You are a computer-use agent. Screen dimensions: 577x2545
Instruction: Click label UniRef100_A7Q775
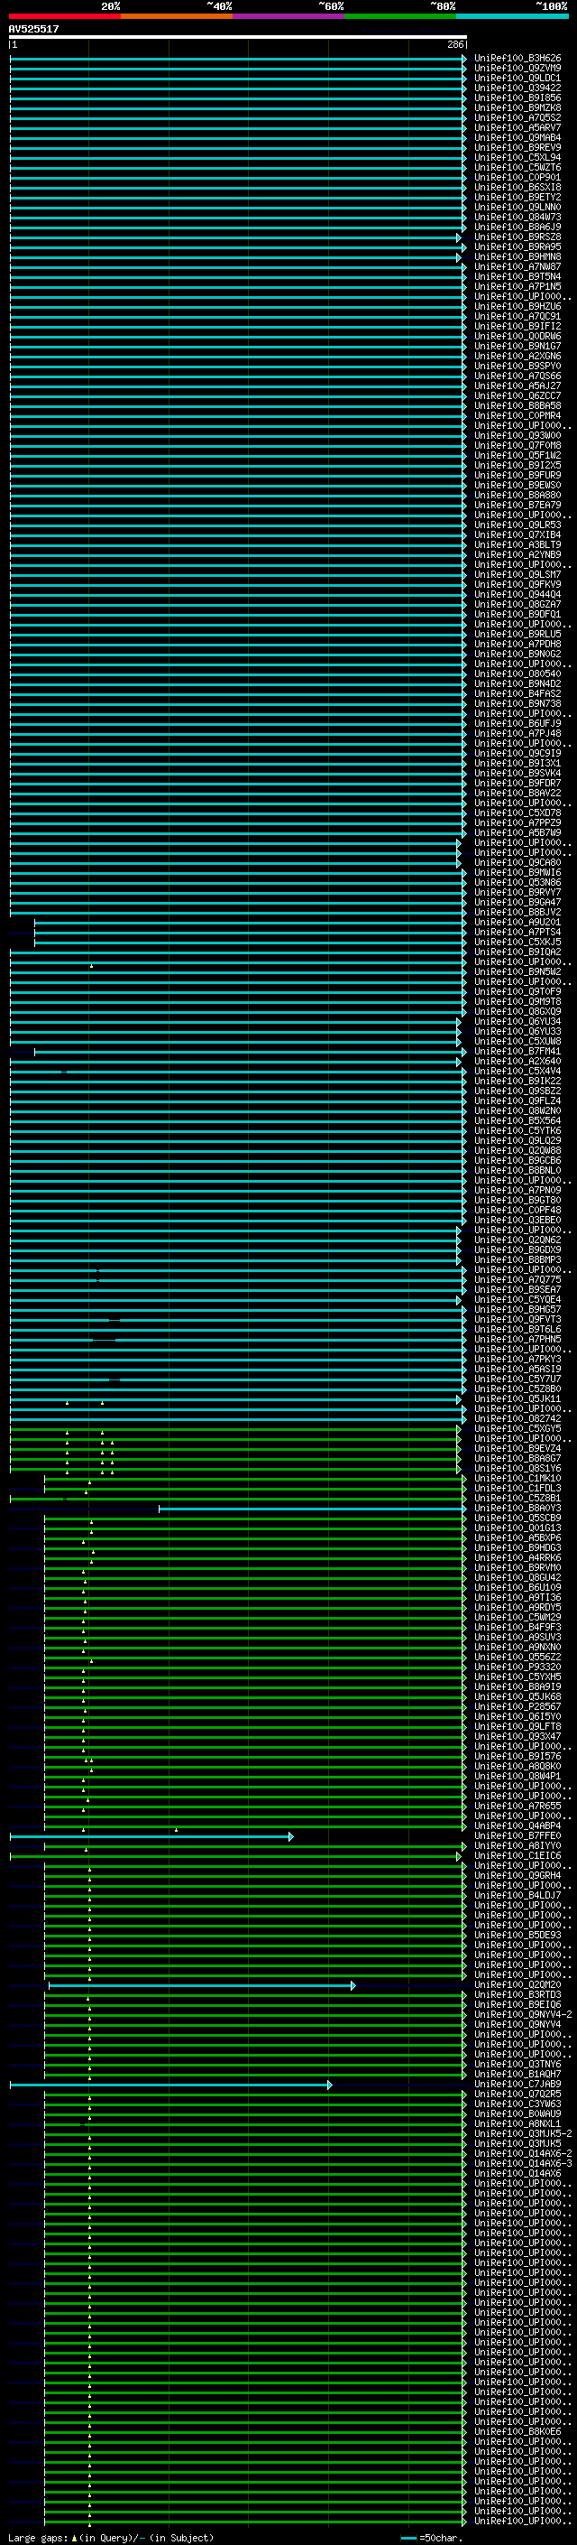tap(517, 1279)
